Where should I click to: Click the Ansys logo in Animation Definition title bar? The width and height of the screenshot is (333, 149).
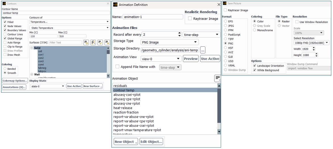115,5
